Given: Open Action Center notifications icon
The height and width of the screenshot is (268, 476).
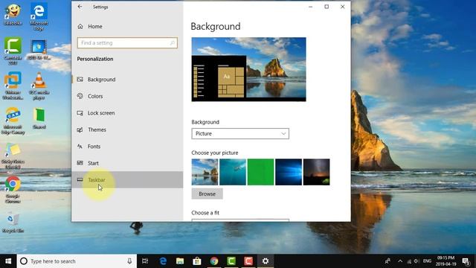Looking at the screenshot, I should tap(466, 261).
